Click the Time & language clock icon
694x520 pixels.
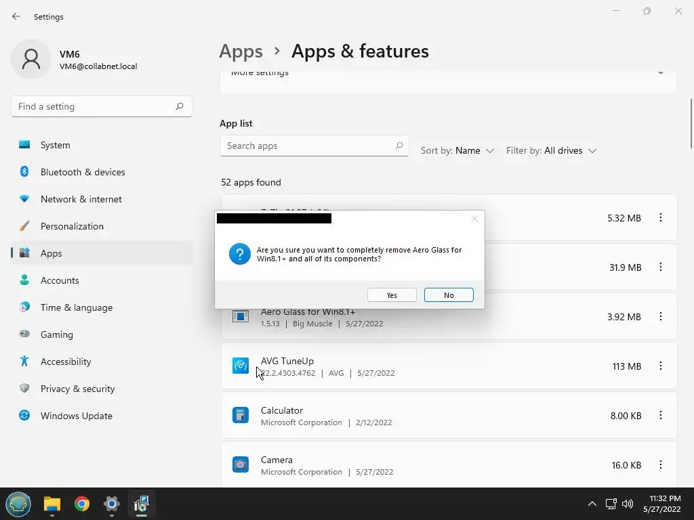pos(24,307)
